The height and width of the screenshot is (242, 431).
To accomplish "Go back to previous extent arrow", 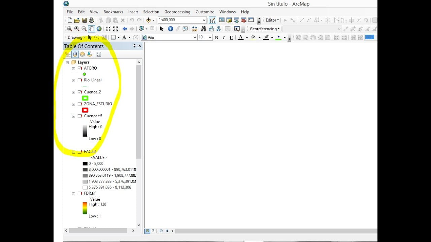I will click(x=125, y=29).
